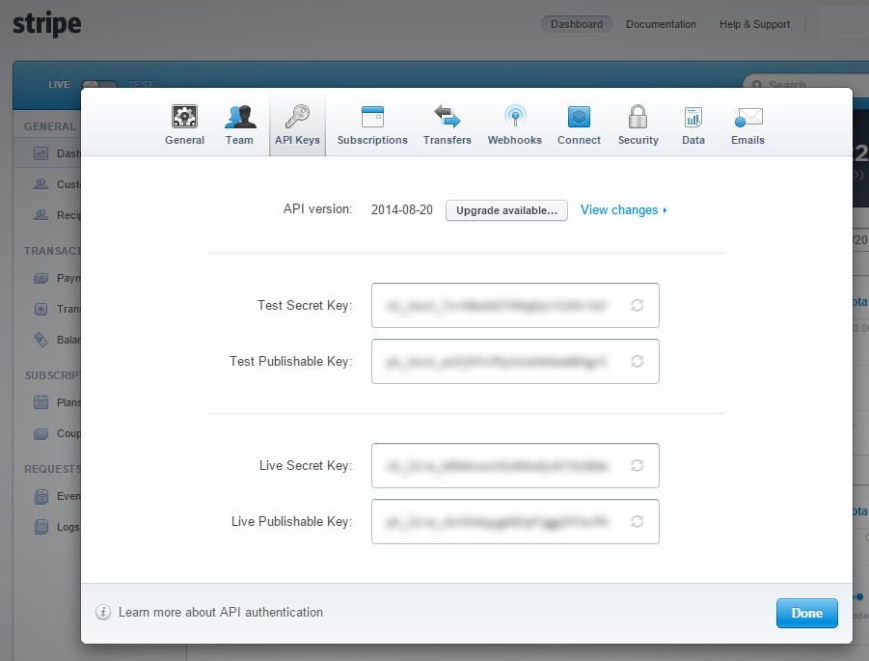Screen dimensions: 869x661
Task: Click the Customers sidebar icon behind dialog
Action: coord(41,184)
